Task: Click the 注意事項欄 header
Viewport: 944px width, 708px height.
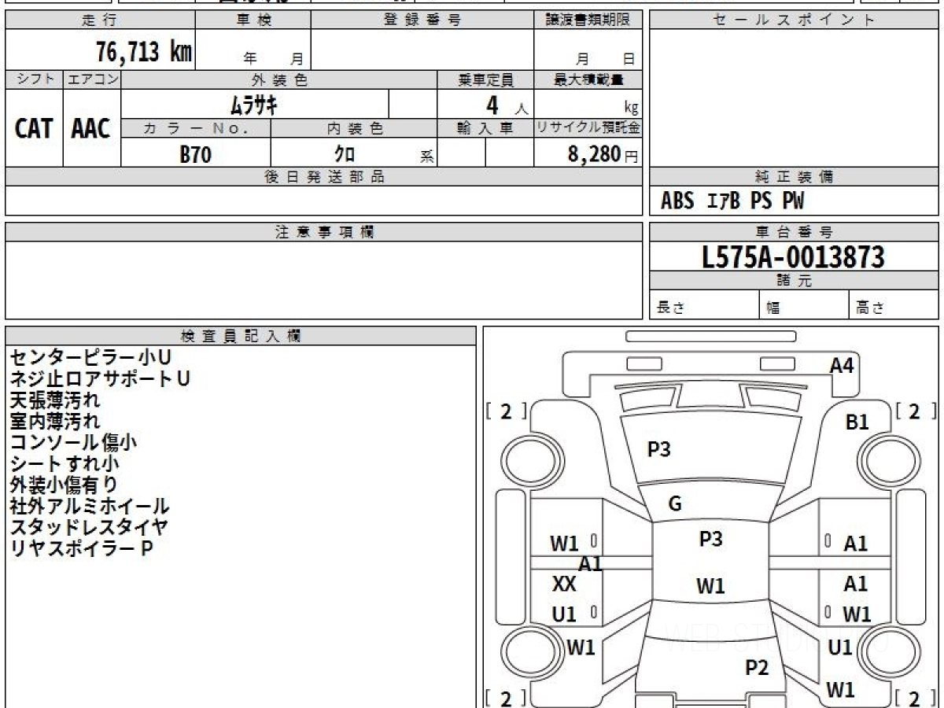Action: pyautogui.click(x=323, y=232)
